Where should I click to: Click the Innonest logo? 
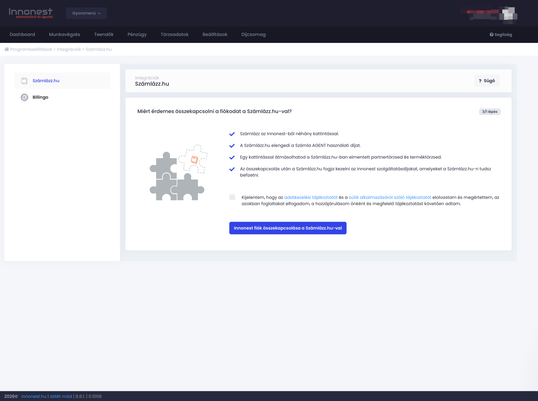(31, 13)
